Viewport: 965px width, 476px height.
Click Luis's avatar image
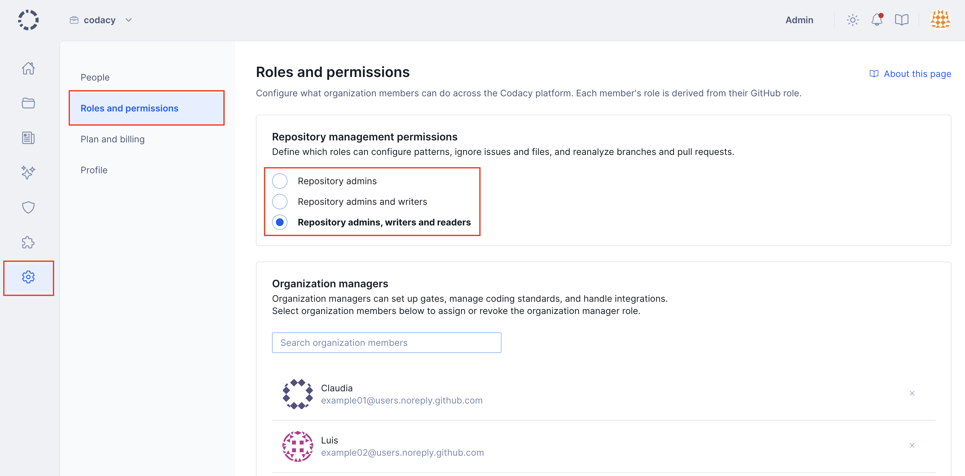tap(297, 446)
